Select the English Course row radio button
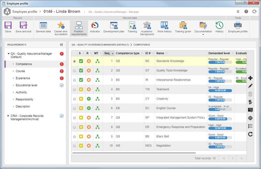 point(75,108)
